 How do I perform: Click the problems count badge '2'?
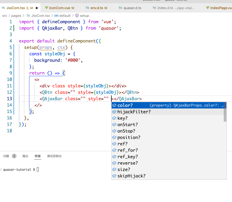pos(14,156)
